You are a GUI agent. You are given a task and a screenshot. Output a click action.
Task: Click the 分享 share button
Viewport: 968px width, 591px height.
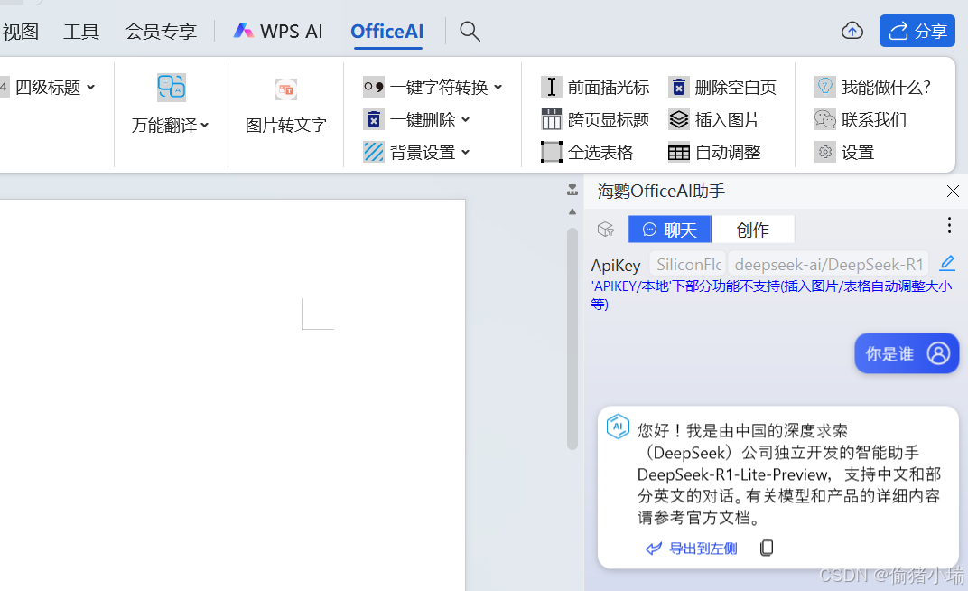coord(917,31)
